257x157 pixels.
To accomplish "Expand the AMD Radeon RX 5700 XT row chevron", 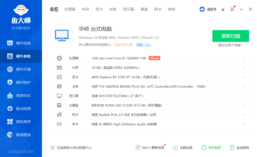I will 243,77.
